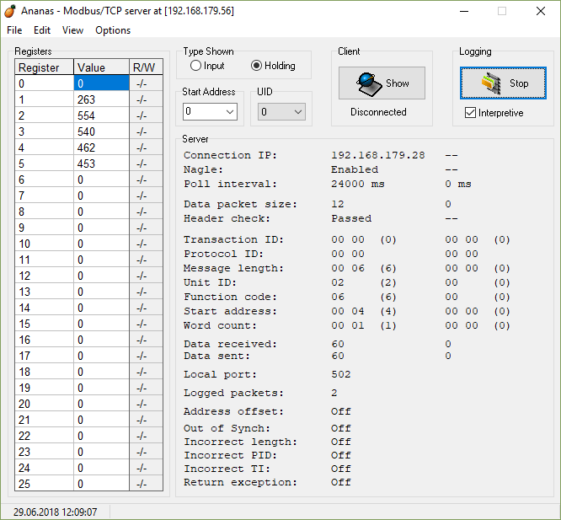Select value 263 in register 1
This screenshot has height=520, width=561.
(x=101, y=99)
